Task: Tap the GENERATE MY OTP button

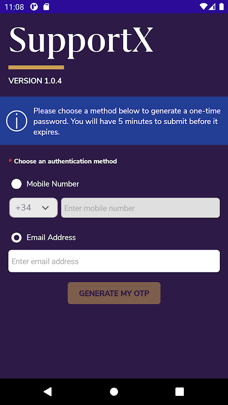Action: click(x=114, y=293)
